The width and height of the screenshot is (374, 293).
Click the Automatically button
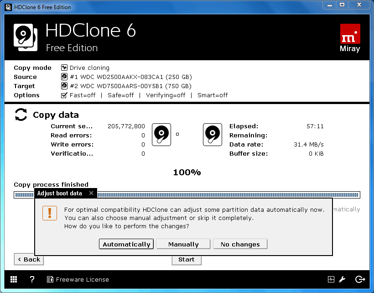click(x=126, y=244)
